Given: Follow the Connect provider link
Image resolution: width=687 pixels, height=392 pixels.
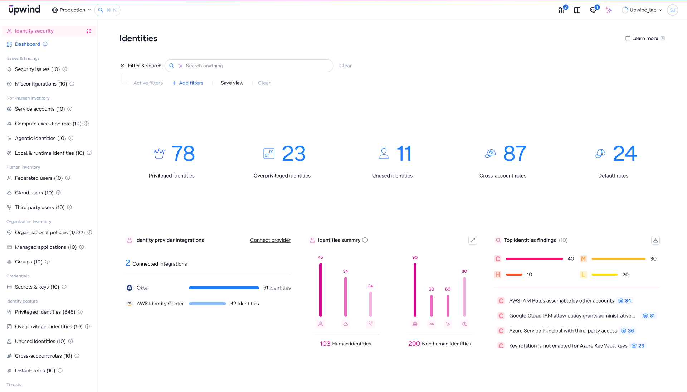Looking at the screenshot, I should [271, 240].
